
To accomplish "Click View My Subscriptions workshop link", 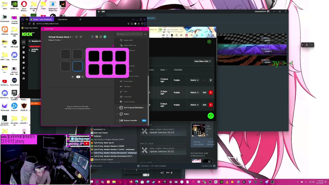I will 198,143.
